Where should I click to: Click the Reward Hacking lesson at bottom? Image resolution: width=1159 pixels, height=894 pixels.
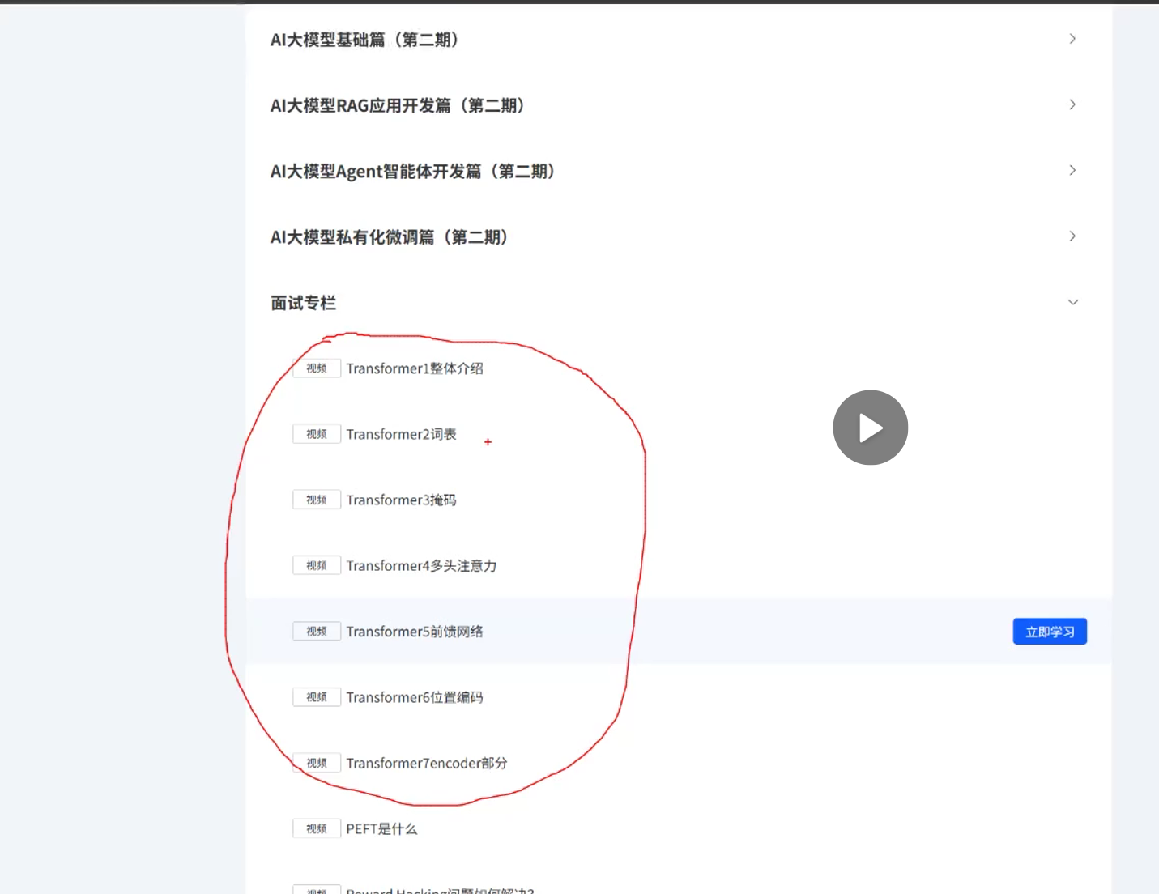click(437, 890)
